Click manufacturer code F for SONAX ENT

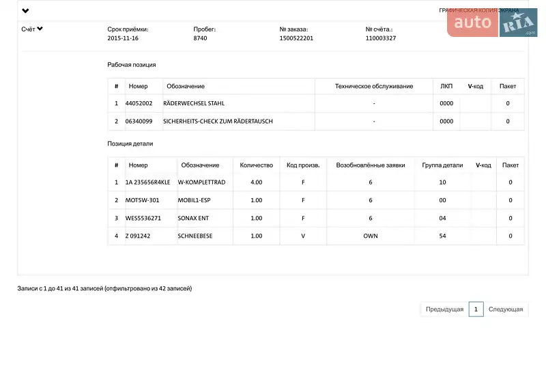(303, 219)
